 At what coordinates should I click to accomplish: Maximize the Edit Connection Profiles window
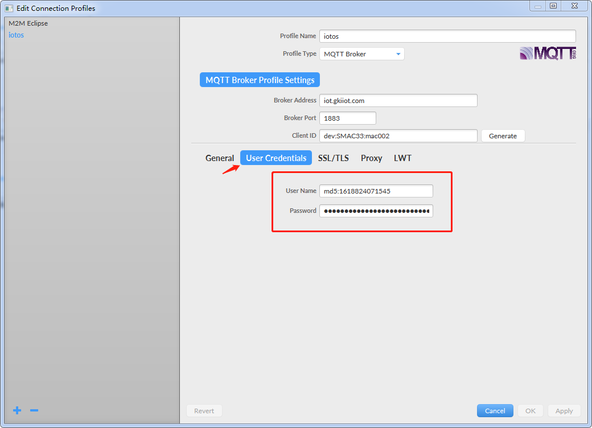pyautogui.click(x=553, y=6)
